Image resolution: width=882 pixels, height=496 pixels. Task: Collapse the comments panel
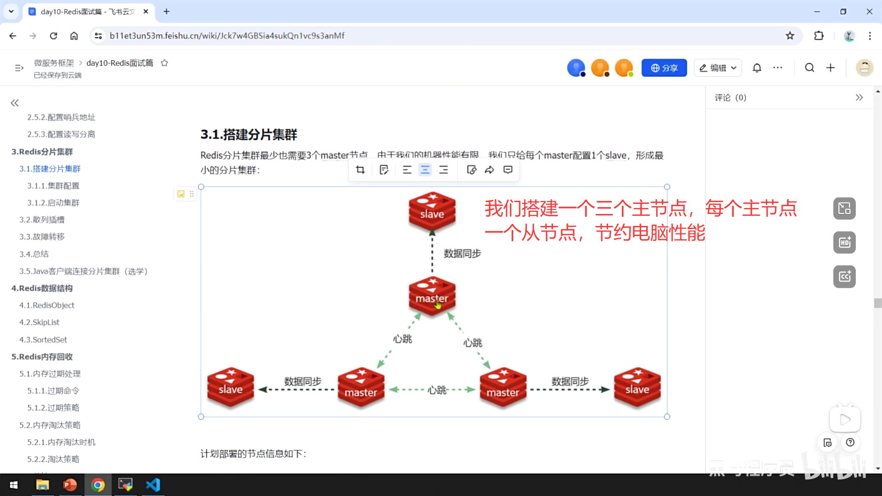click(859, 97)
